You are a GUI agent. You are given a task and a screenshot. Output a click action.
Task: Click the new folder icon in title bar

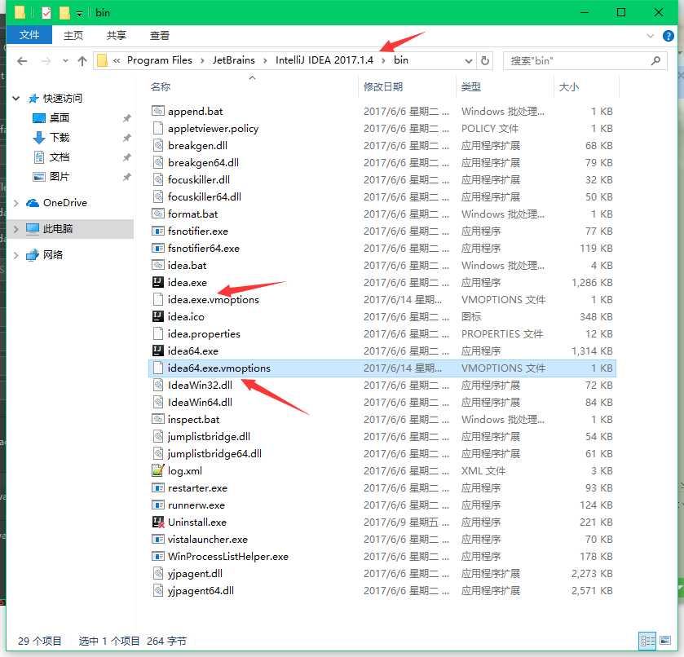click(x=64, y=13)
